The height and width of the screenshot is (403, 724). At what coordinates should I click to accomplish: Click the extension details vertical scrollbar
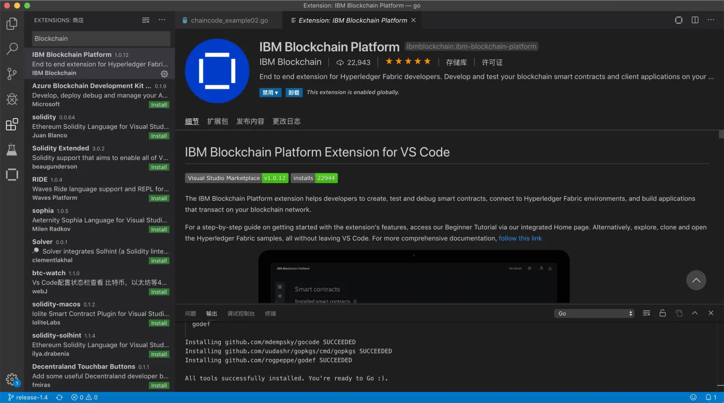pos(721,135)
